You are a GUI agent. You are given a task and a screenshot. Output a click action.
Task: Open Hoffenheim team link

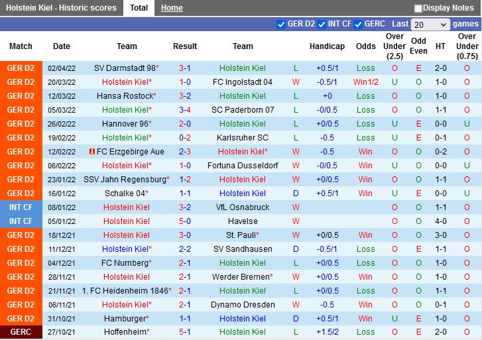pyautogui.click(x=125, y=332)
